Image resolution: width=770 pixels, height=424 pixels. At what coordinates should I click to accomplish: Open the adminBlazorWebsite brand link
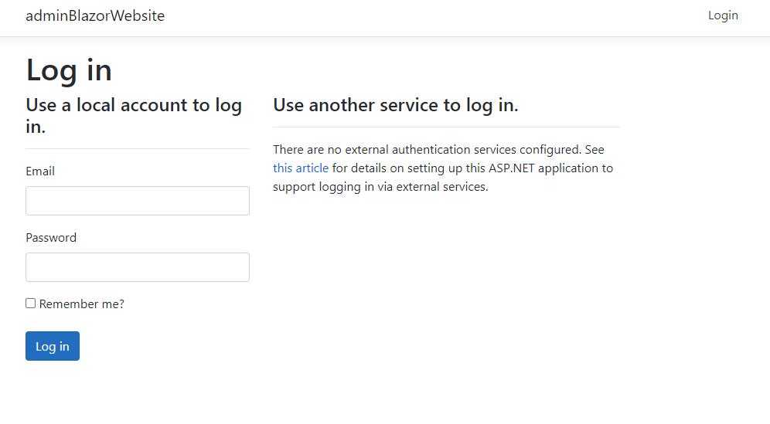95,15
